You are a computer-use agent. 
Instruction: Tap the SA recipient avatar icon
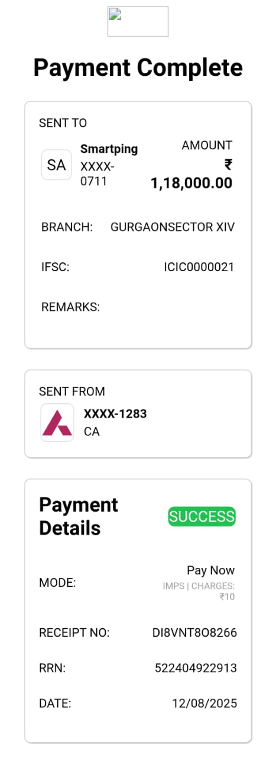point(56,165)
